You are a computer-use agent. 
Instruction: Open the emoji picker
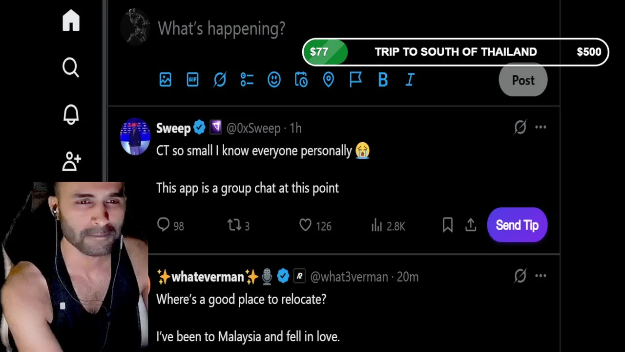point(274,80)
